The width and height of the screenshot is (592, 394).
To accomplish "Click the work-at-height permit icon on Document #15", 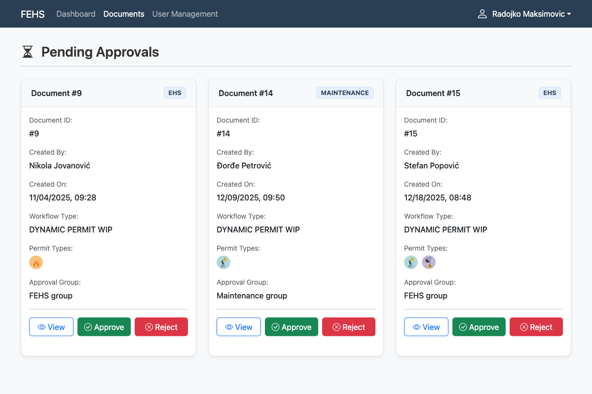I will pos(411,262).
